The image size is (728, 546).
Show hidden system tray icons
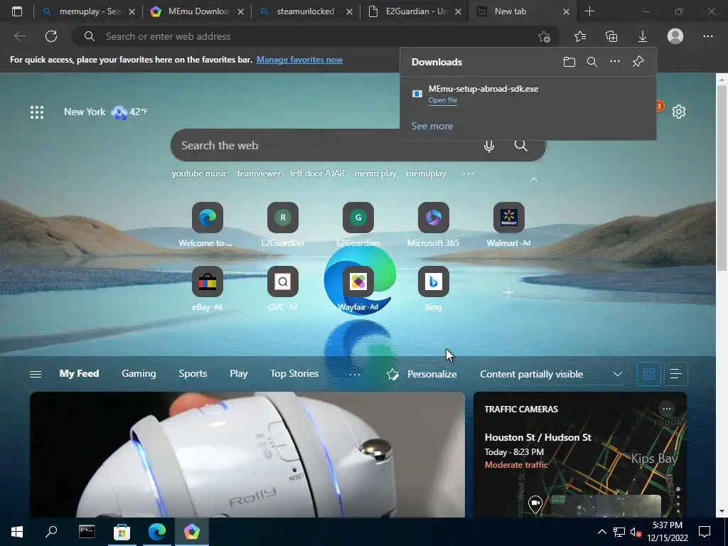pos(601,532)
